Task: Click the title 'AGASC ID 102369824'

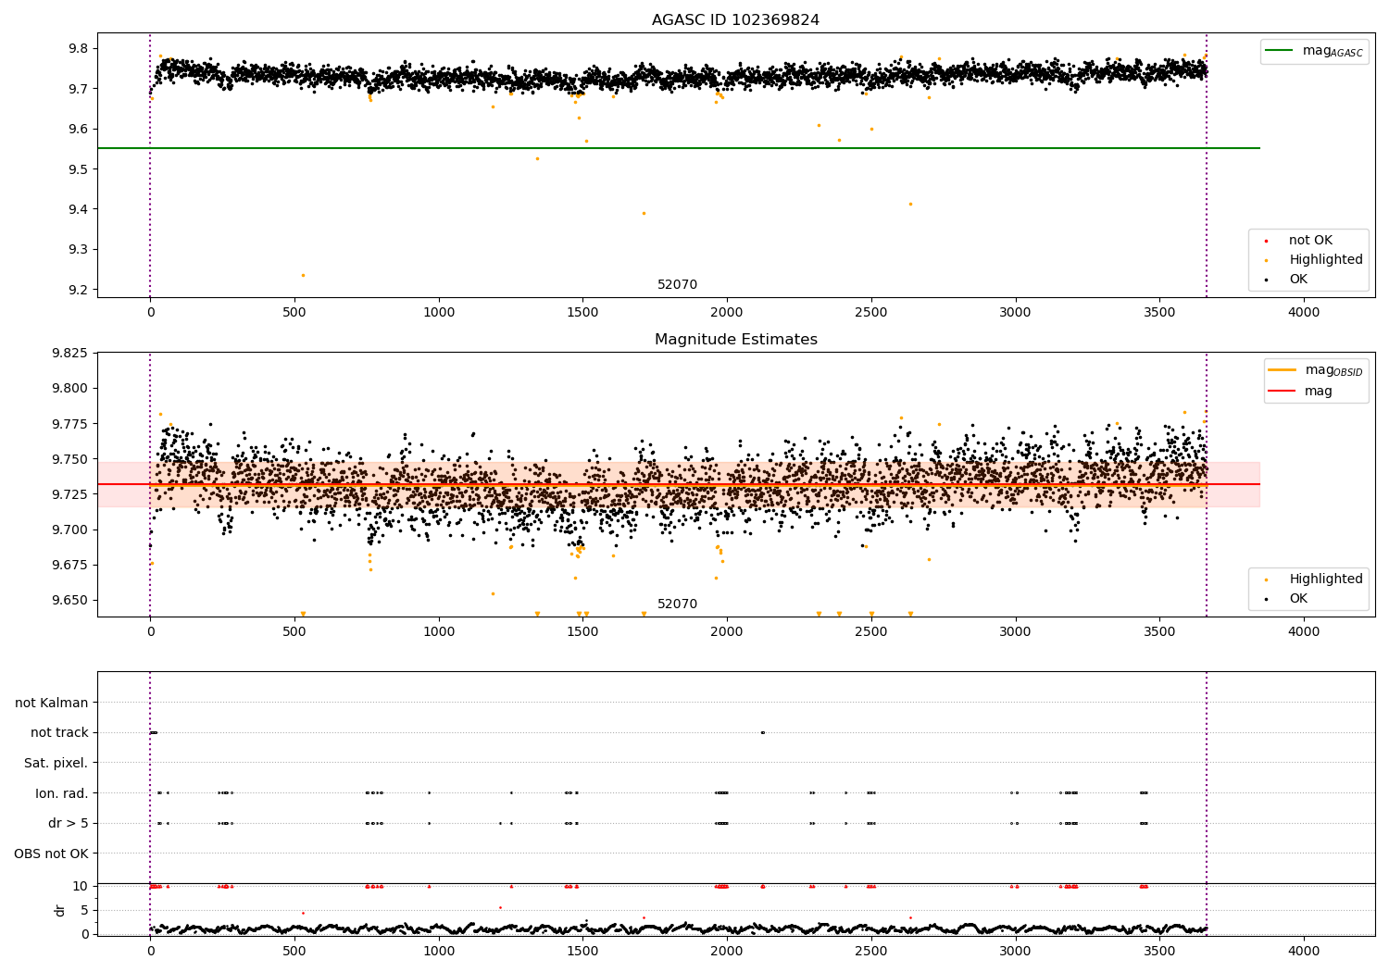Action: coord(735,20)
